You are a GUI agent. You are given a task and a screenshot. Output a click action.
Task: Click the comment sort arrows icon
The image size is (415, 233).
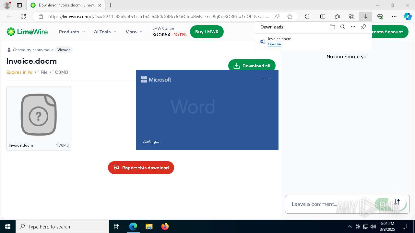397,202
